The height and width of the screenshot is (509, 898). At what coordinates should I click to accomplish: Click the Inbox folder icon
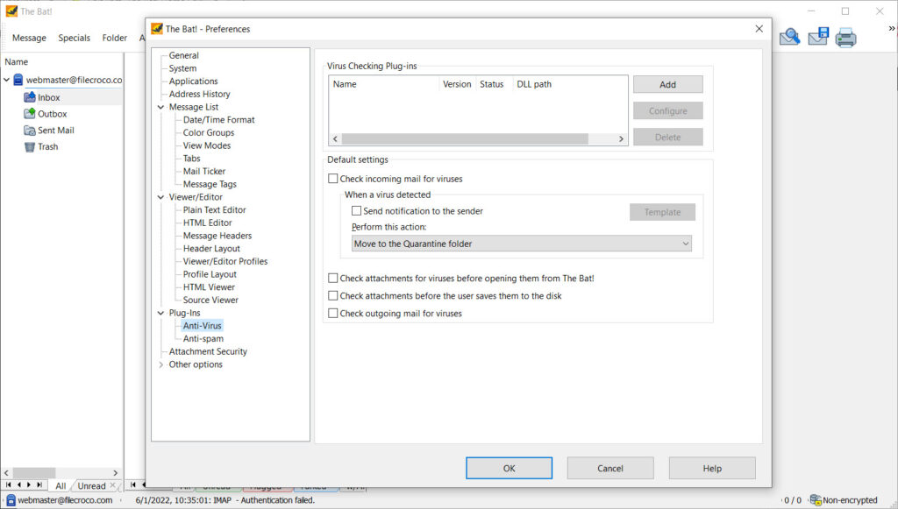point(30,97)
